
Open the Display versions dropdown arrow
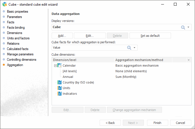click(x=189, y=27)
